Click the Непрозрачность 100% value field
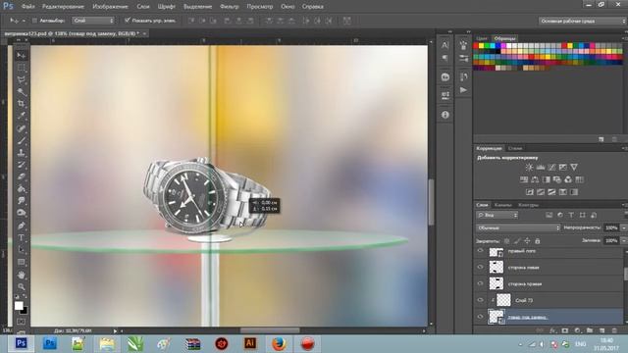Viewport: 628px width, 353px height. tap(611, 227)
